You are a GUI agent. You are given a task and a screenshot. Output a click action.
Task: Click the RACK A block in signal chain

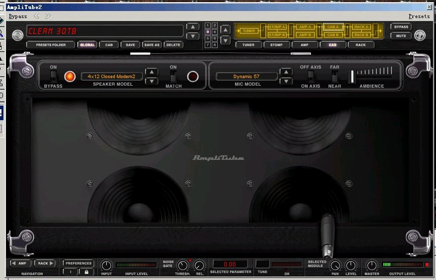[x=361, y=27]
